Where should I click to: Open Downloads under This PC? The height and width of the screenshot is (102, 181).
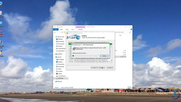[x=61, y=67]
